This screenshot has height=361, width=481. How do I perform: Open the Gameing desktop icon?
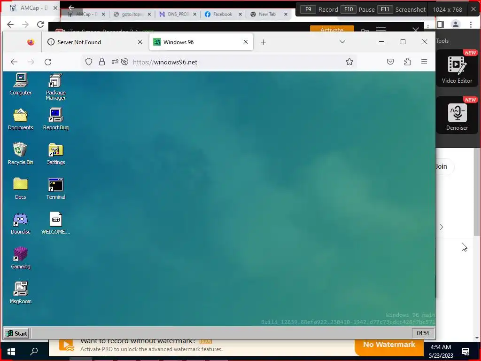tap(20, 258)
